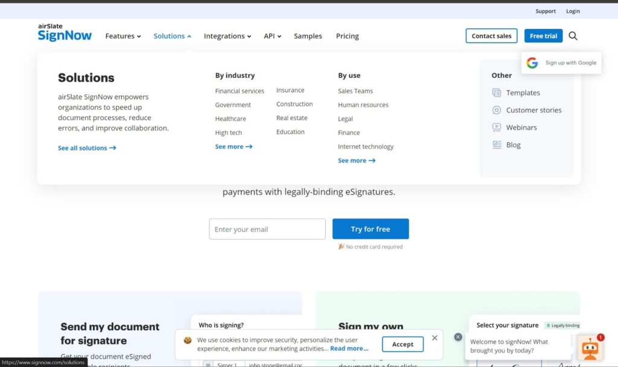The height and width of the screenshot is (367, 618).
Task: Accept the cookies notice
Action: point(403,345)
